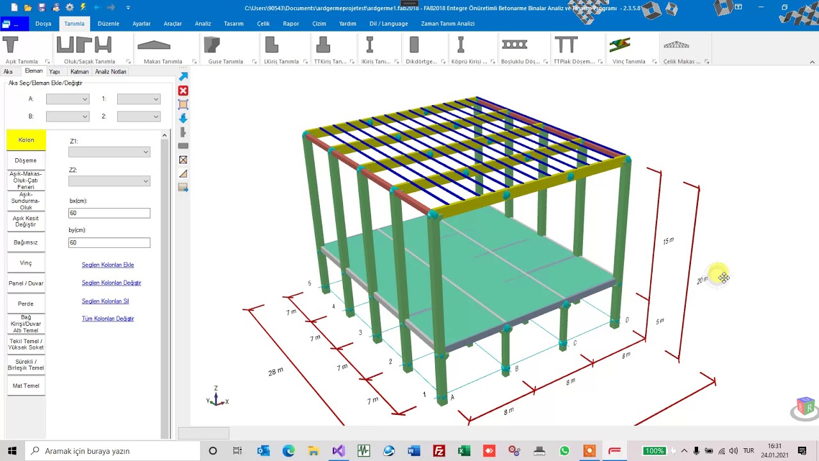Screen dimensions: 819x461
Task: Select the Perde element button
Action: coord(26,303)
